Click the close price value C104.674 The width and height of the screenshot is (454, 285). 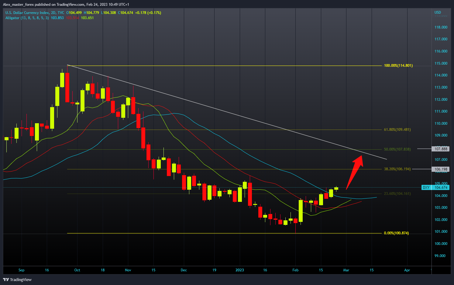point(126,13)
